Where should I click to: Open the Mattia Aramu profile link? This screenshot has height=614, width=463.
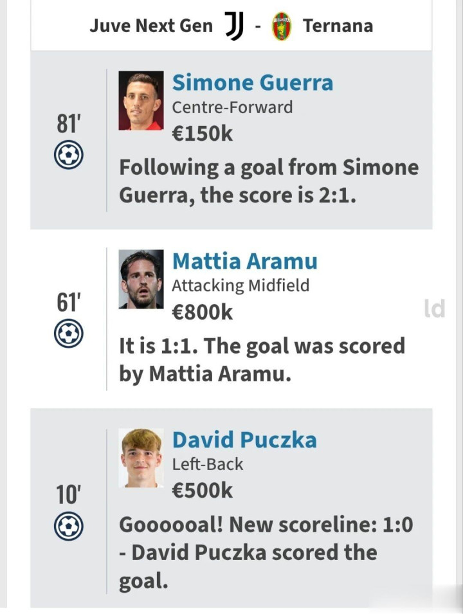(244, 261)
